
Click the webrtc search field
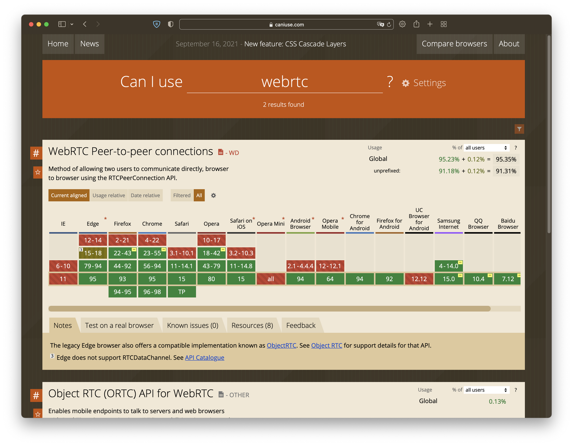pyautogui.click(x=284, y=82)
